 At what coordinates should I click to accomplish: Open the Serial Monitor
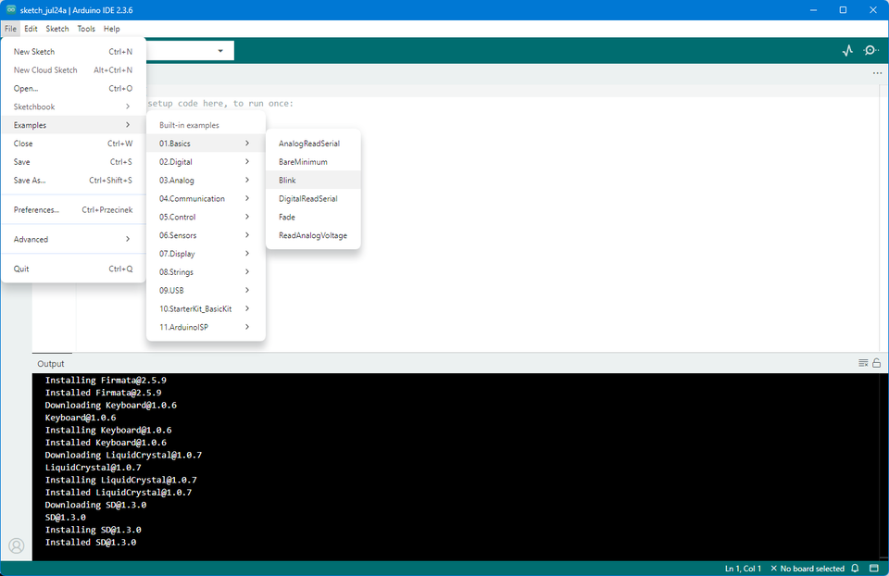[870, 51]
